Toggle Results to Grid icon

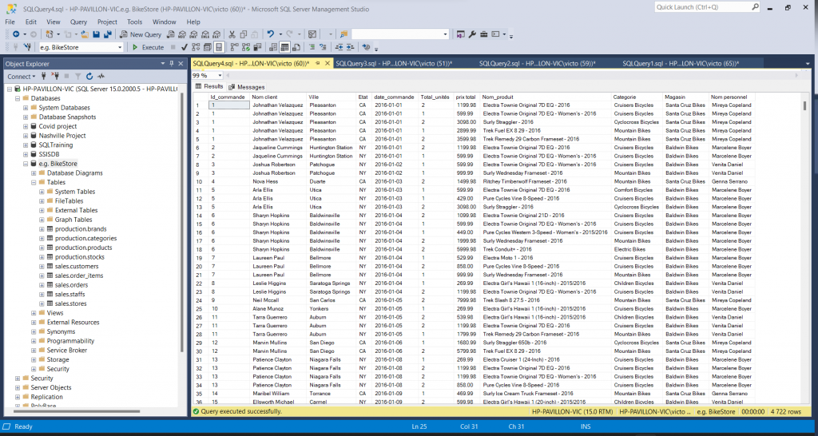pos(284,47)
